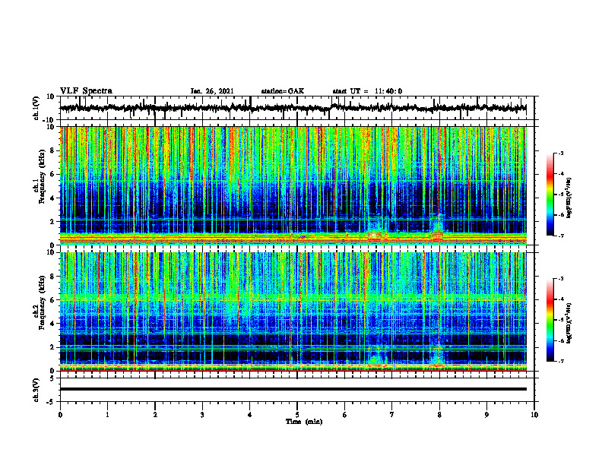Click the 'VLF Spectra' title text

pyautogui.click(x=86, y=91)
